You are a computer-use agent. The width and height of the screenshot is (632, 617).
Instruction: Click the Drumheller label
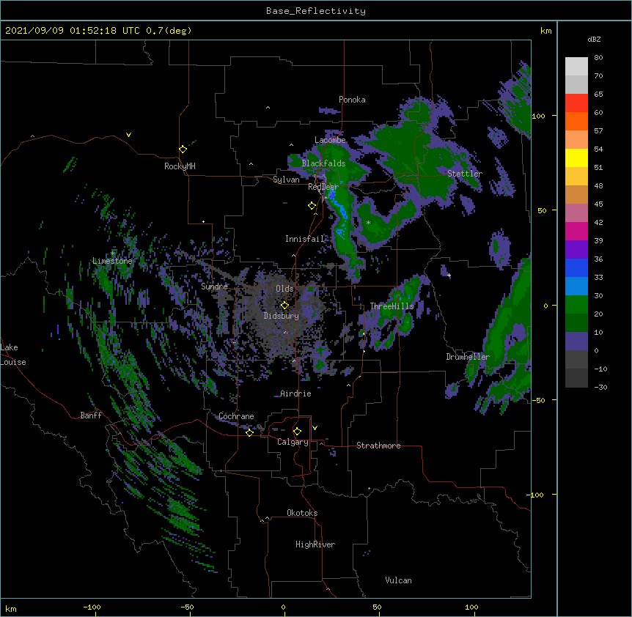468,357
